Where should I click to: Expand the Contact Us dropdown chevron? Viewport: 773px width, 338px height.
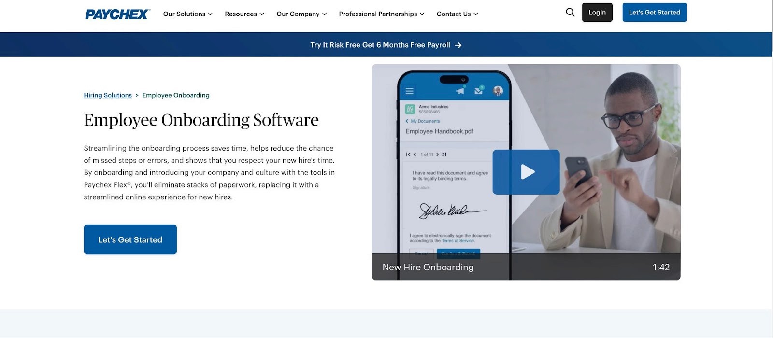(x=475, y=14)
